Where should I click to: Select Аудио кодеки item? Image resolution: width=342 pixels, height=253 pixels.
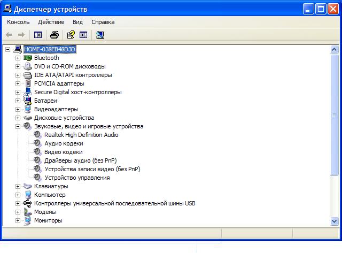pos(64,143)
